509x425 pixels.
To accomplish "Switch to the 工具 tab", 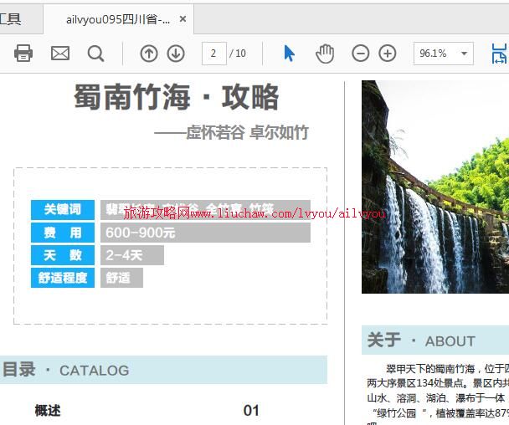I will (x=12, y=19).
